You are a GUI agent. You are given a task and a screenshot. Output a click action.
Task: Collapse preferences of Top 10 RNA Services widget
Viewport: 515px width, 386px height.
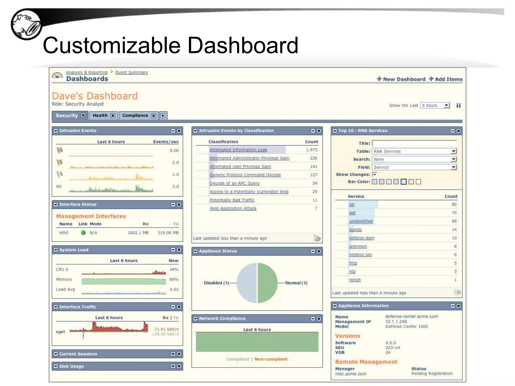pos(335,131)
